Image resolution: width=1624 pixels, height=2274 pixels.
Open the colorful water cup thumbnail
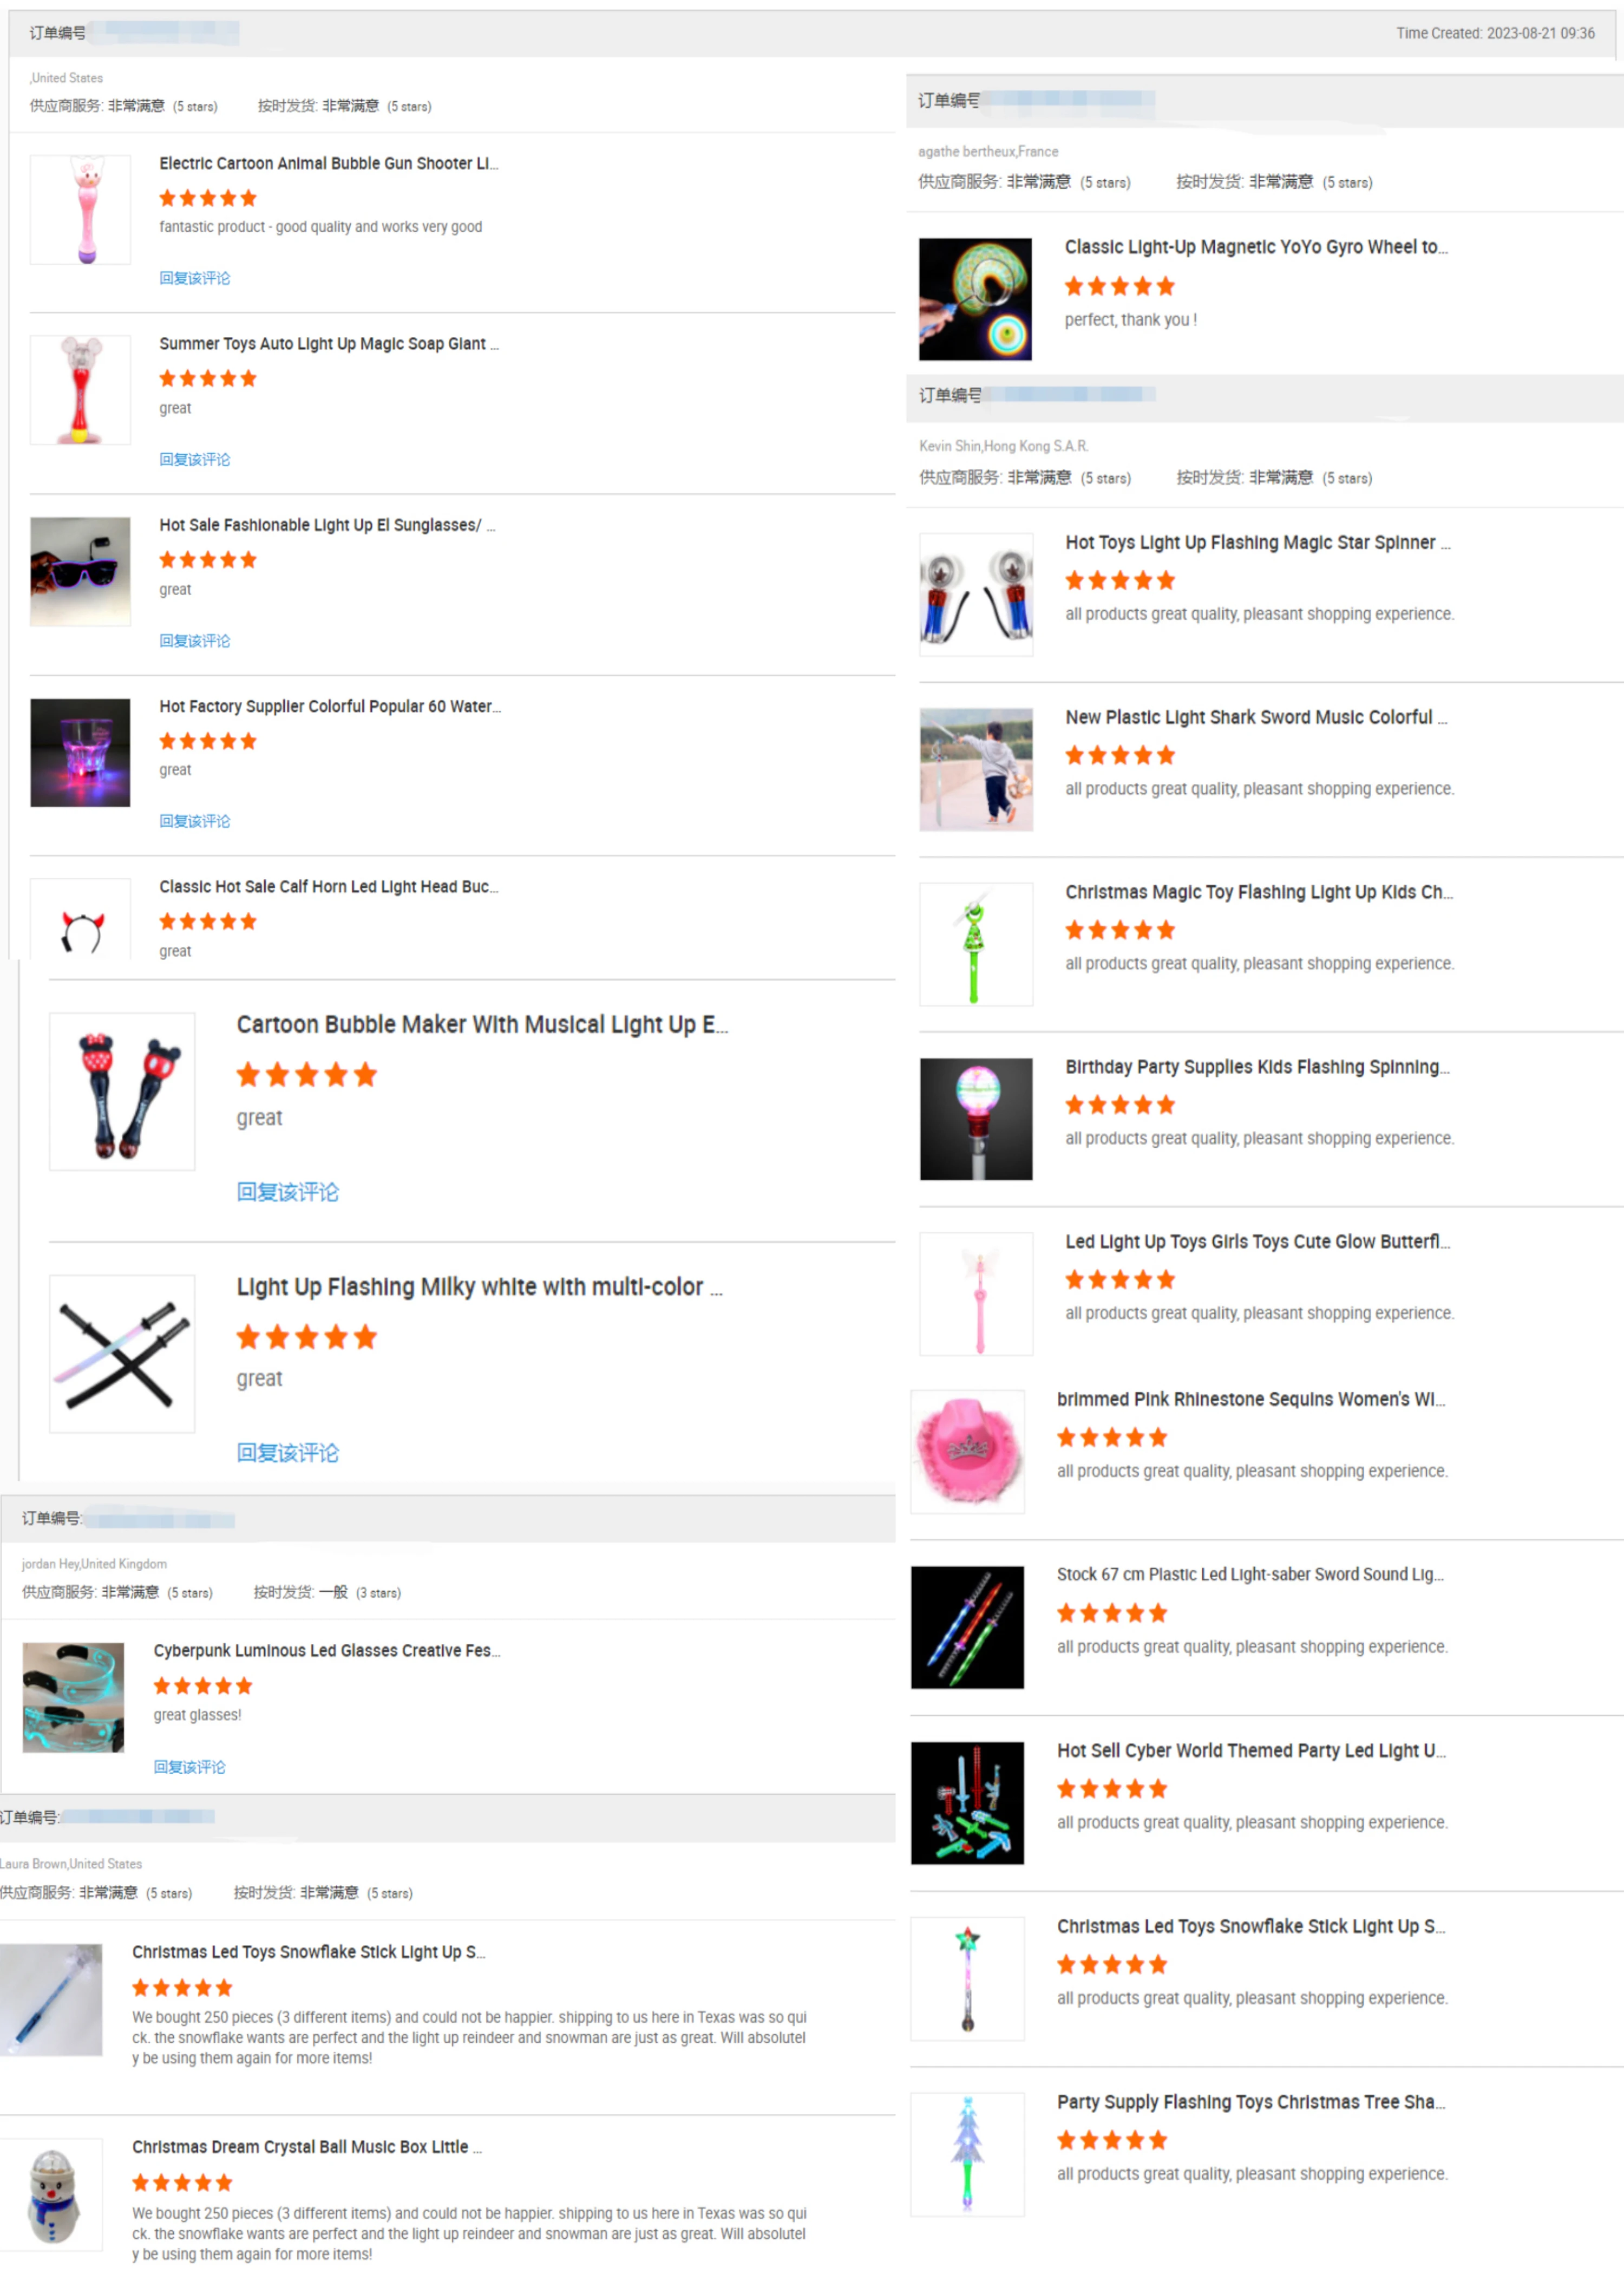(x=80, y=752)
